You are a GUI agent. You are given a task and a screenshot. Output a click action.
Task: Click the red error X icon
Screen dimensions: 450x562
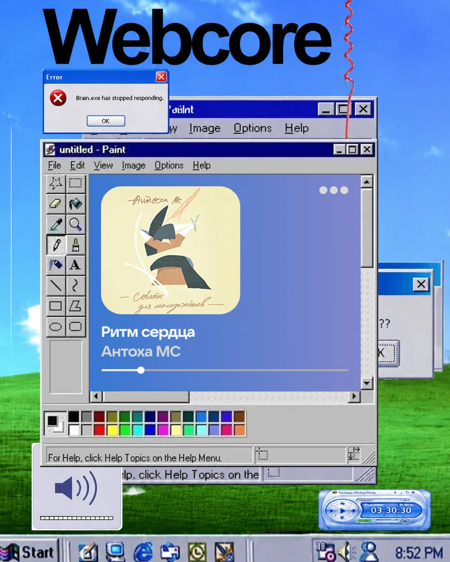(x=58, y=98)
